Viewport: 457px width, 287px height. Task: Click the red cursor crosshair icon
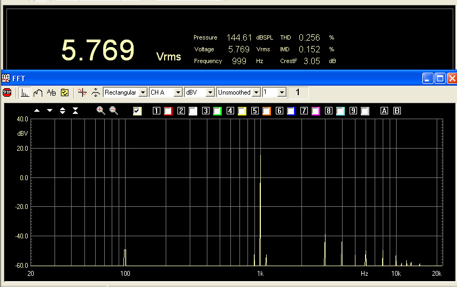pos(82,92)
